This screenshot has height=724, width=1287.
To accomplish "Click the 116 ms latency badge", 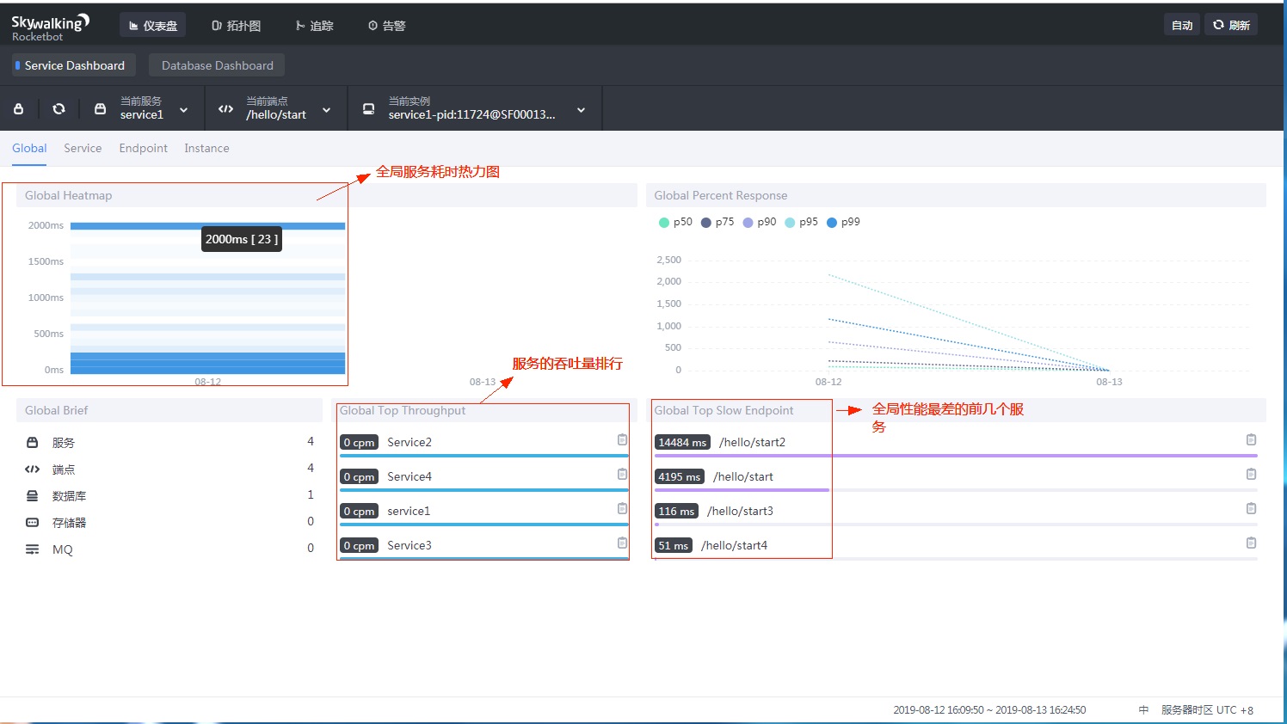I will pyautogui.click(x=676, y=511).
